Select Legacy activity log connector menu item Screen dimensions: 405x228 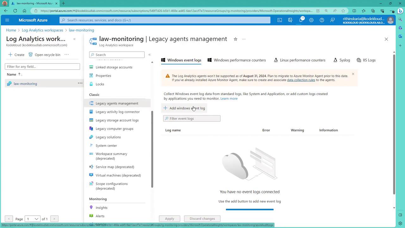click(117, 112)
